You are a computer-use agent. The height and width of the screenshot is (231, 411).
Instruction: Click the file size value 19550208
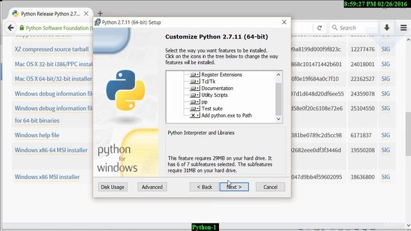pos(362,150)
